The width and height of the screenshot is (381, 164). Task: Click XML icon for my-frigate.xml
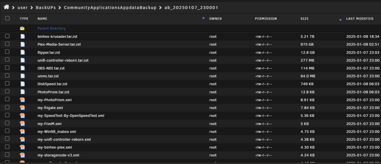pyautogui.click(x=22, y=108)
